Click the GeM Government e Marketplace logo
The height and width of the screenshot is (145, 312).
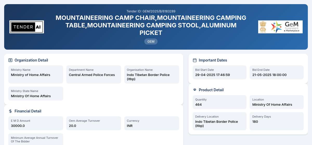[280, 27]
